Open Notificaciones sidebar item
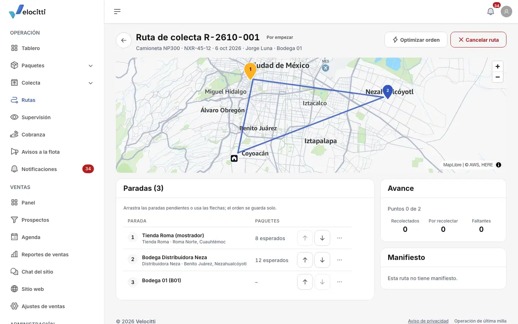The width and height of the screenshot is (518, 324). 52,169
